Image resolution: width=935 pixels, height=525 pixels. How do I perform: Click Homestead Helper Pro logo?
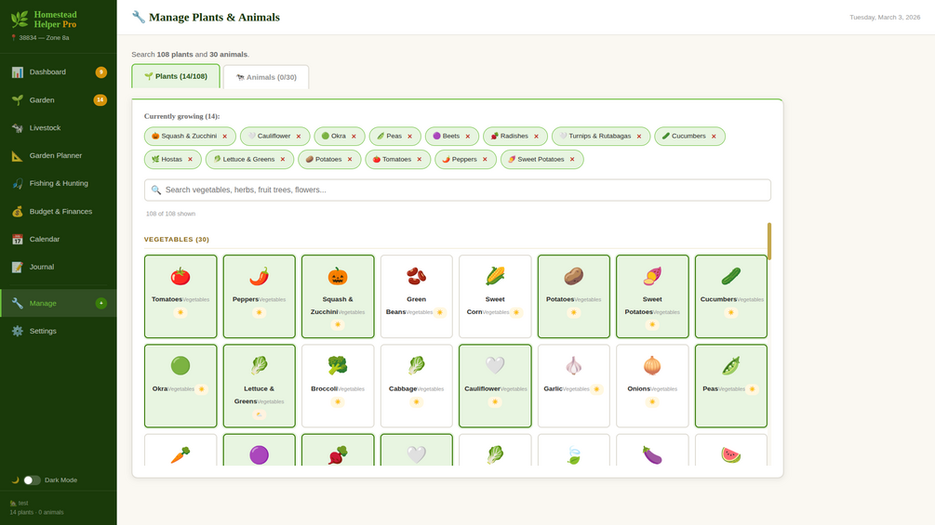click(44, 19)
